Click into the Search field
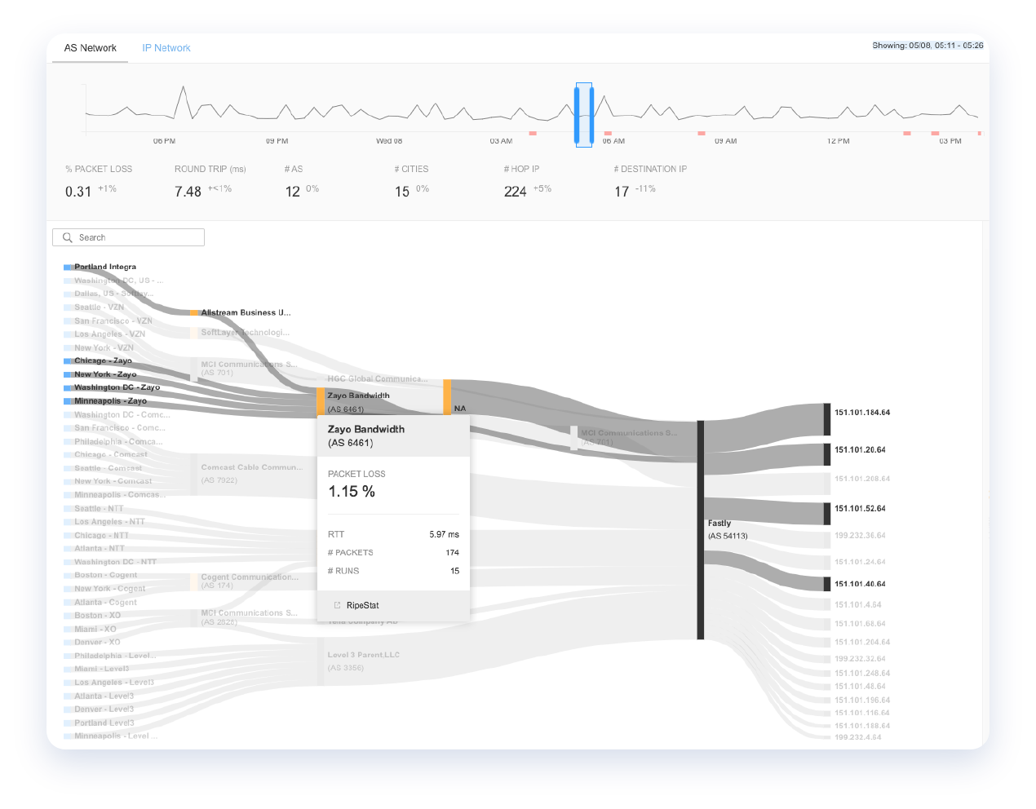1036x809 pixels. (128, 237)
